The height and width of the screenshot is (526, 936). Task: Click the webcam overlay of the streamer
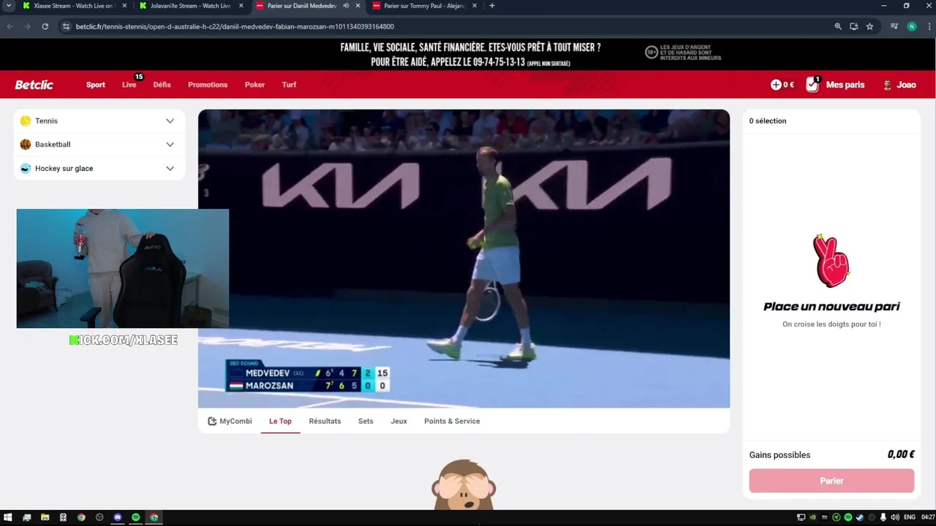[x=122, y=268]
